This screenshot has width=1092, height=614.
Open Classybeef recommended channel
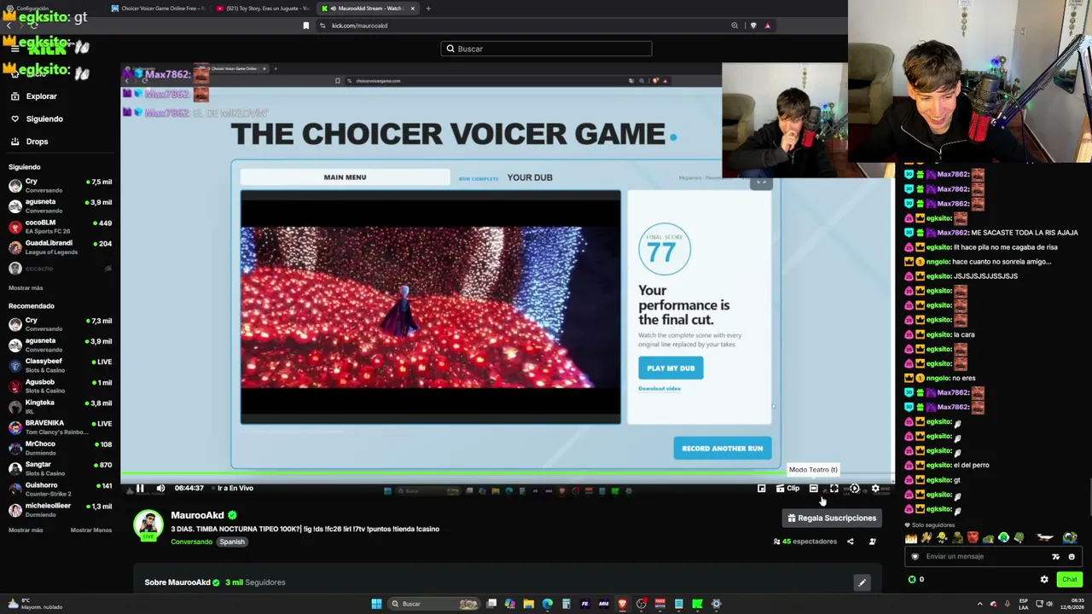[60, 365]
